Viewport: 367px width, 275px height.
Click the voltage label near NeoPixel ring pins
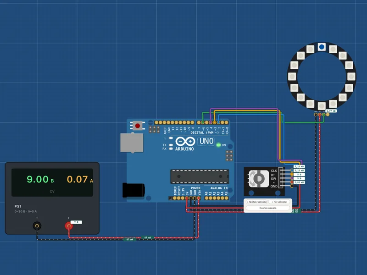point(331,111)
